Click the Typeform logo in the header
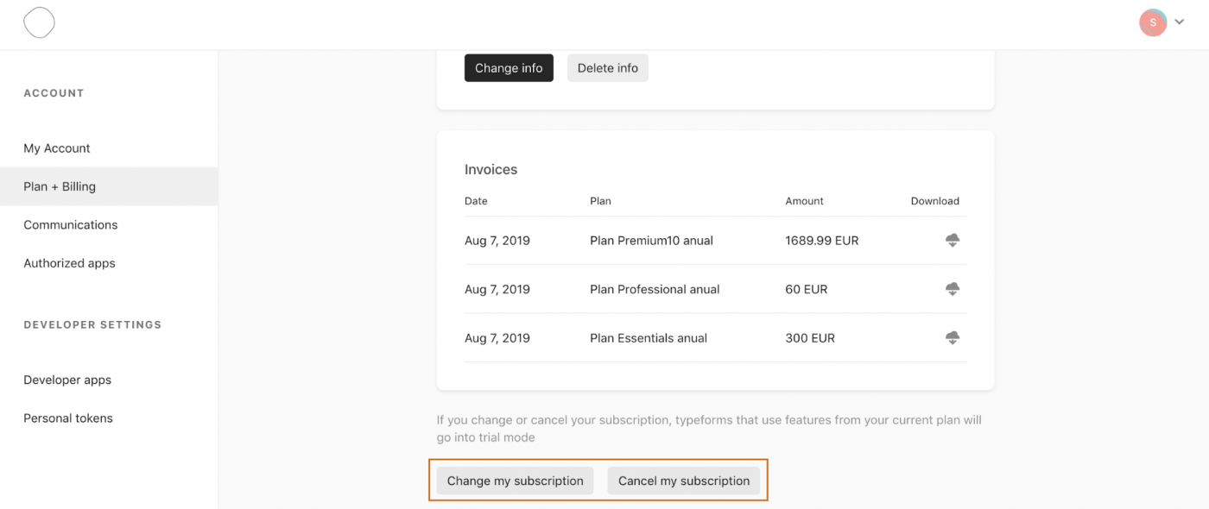 point(39,22)
